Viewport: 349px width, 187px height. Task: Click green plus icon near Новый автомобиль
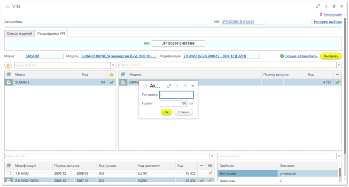[x=282, y=56]
